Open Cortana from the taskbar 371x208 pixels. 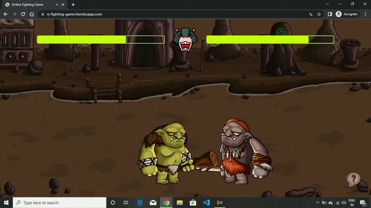(x=113, y=203)
